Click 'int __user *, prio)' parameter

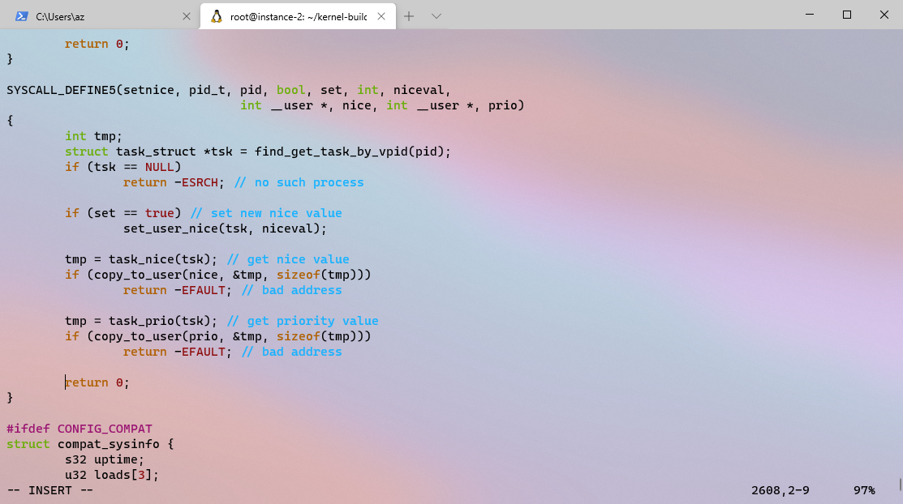pyautogui.click(x=455, y=106)
